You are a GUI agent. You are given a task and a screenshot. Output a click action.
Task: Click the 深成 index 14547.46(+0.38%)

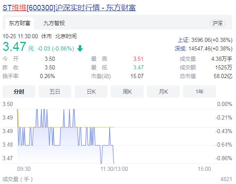(x=203, y=48)
